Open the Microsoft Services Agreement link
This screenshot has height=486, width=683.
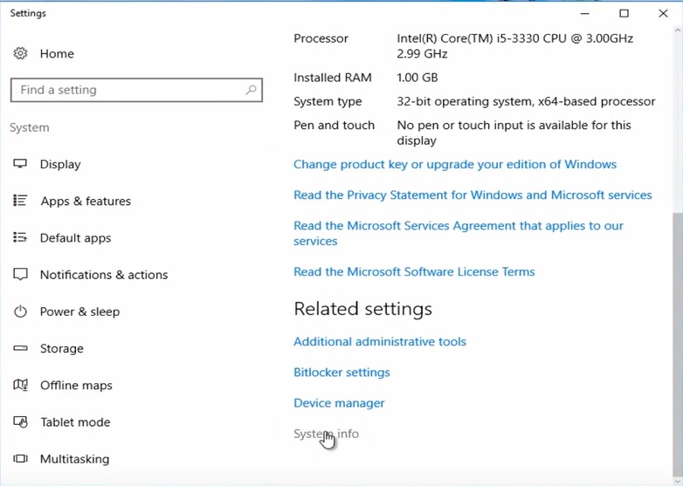[458, 226]
